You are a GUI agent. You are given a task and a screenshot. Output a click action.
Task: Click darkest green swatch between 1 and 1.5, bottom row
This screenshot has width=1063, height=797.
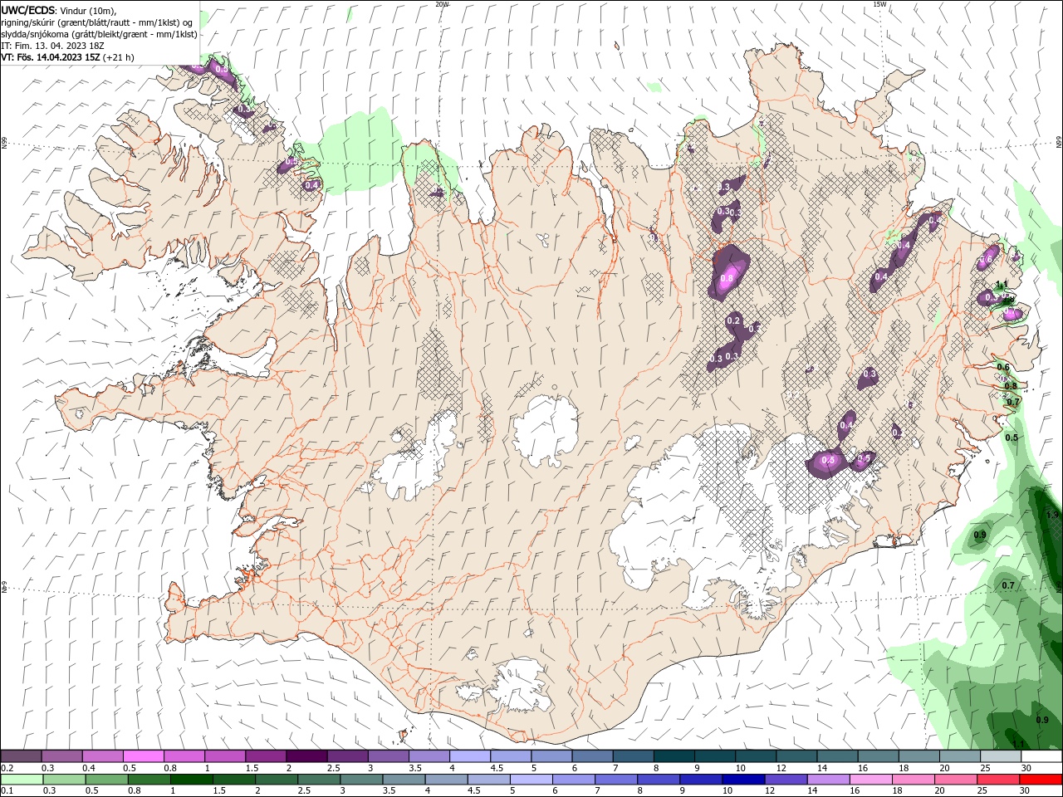[x=192, y=780]
